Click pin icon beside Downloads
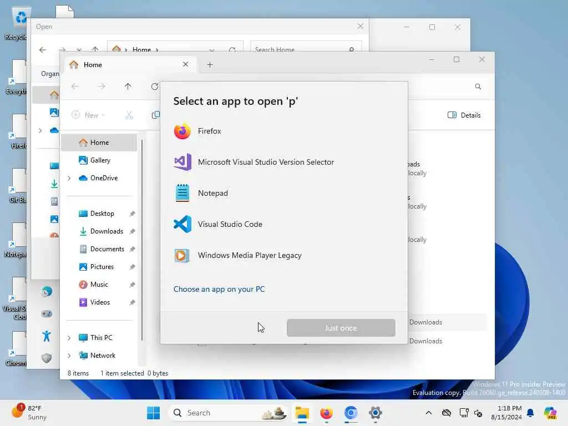The height and width of the screenshot is (426, 568). pos(132,231)
